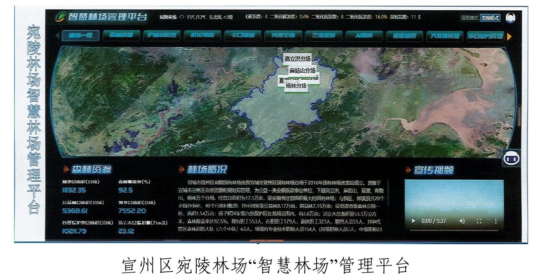Open the 大数据管理 tab

445,35
